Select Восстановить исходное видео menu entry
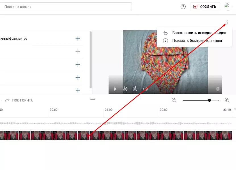236x170 pixels. pyautogui.click(x=194, y=33)
